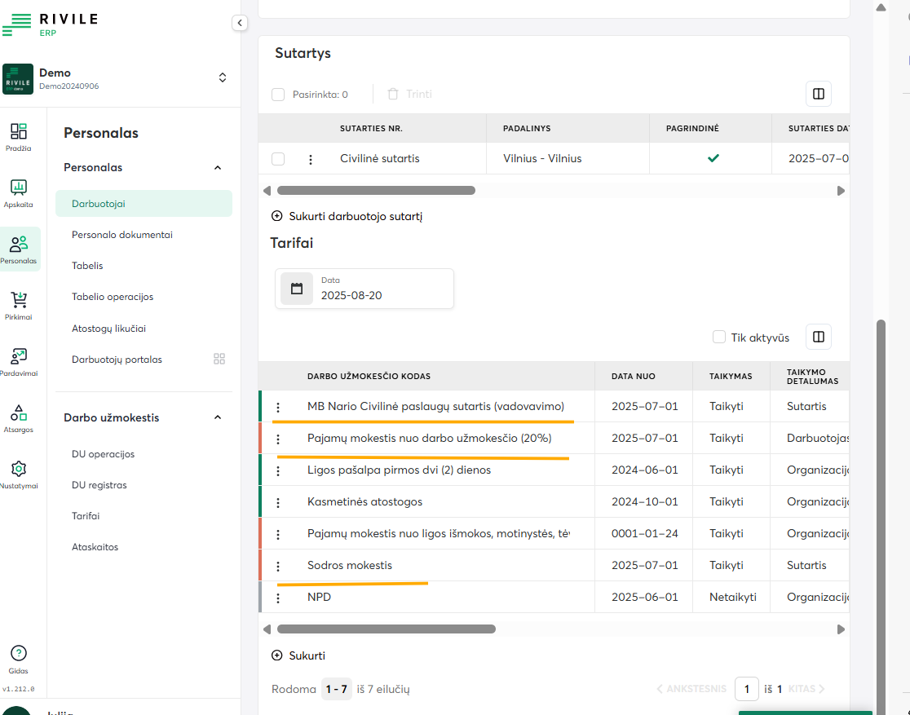Toggle the Pasirinkta select-all checkbox
910x715 pixels.
coord(278,95)
